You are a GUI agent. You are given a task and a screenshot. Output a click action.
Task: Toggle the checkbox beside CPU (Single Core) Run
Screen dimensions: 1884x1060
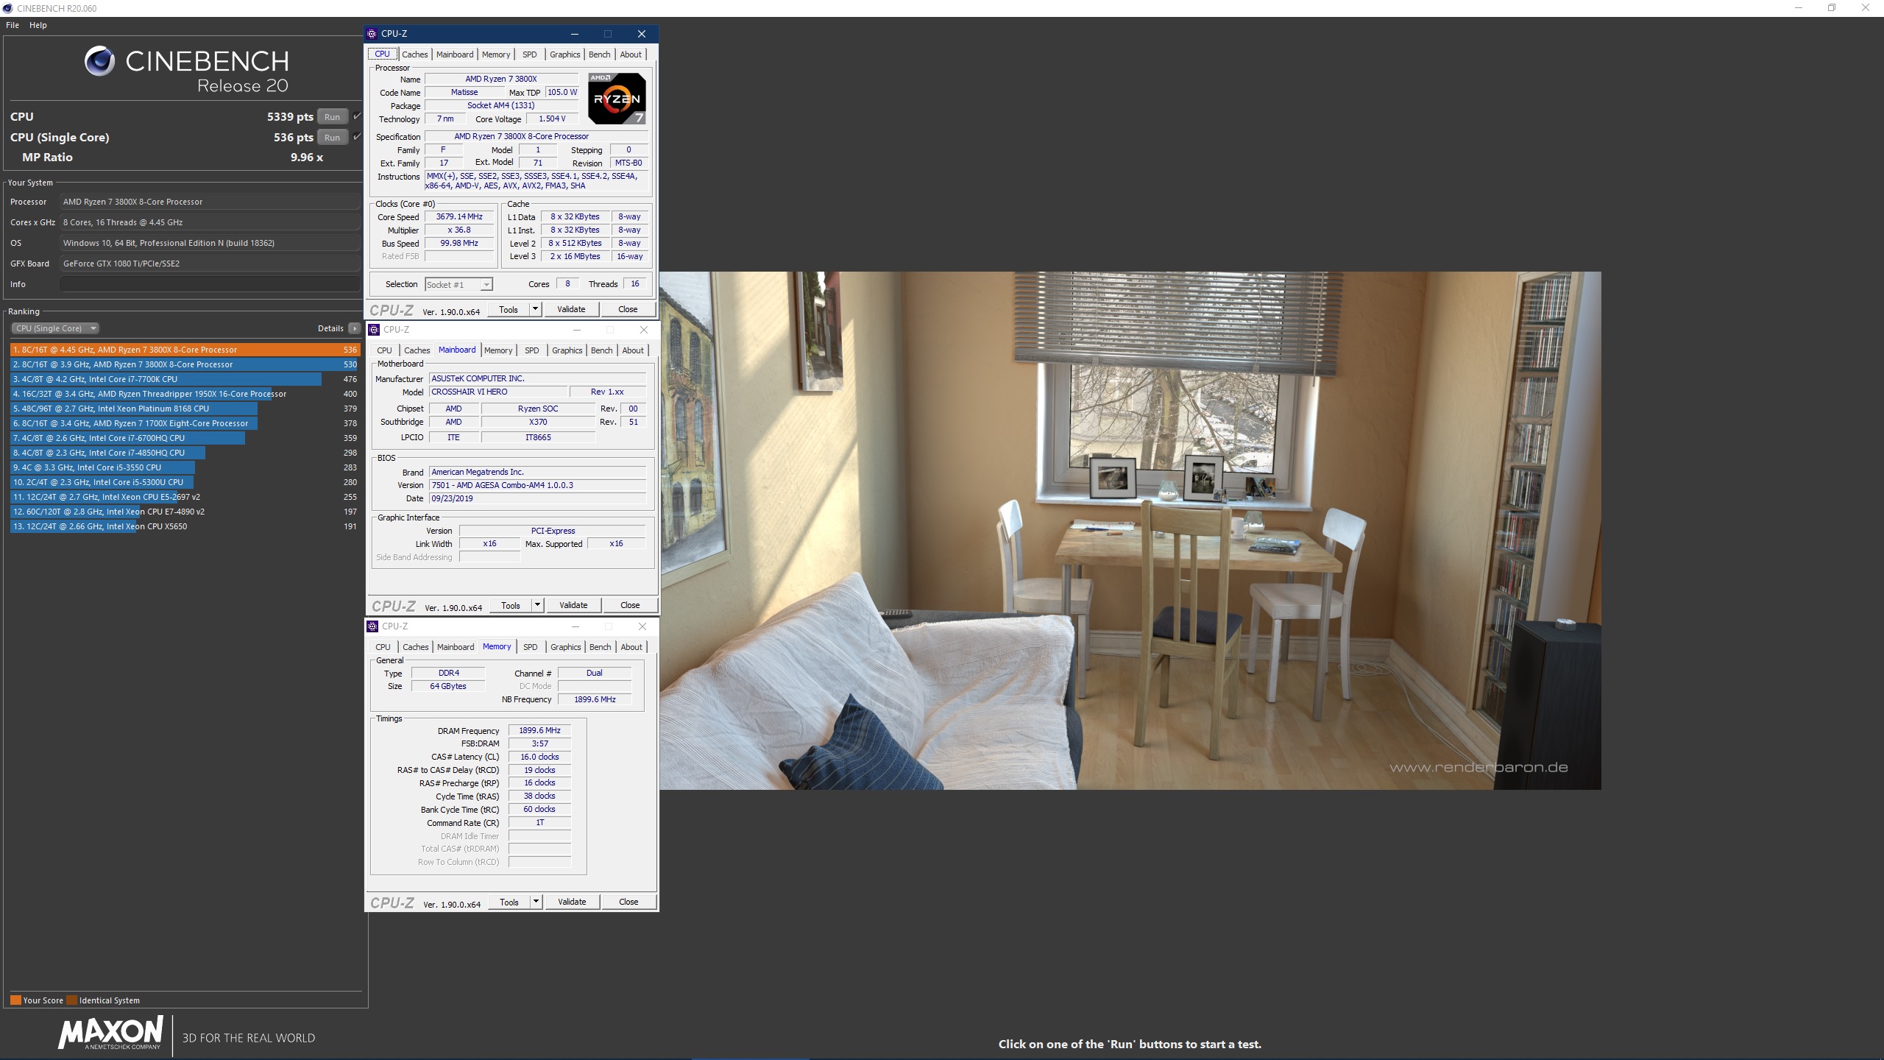[x=357, y=137]
